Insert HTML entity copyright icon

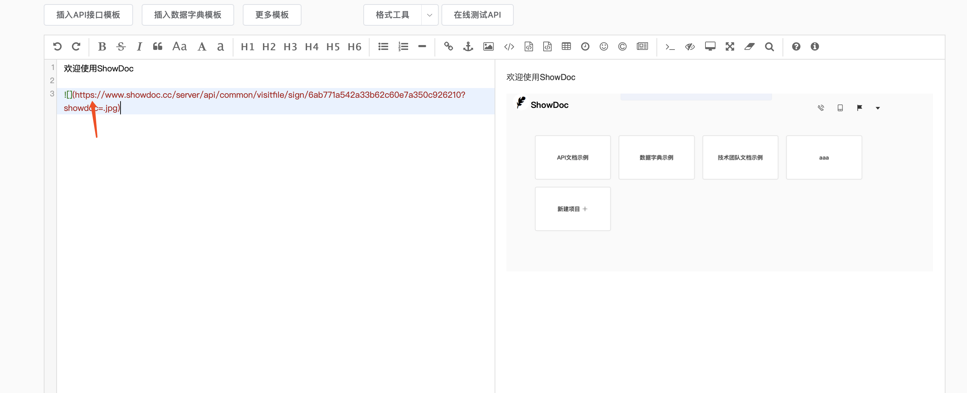pos(622,46)
